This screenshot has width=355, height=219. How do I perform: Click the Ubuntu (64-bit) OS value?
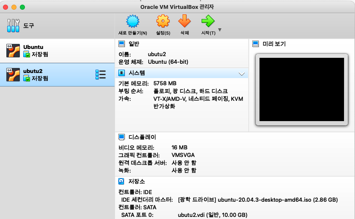[x=168, y=62]
